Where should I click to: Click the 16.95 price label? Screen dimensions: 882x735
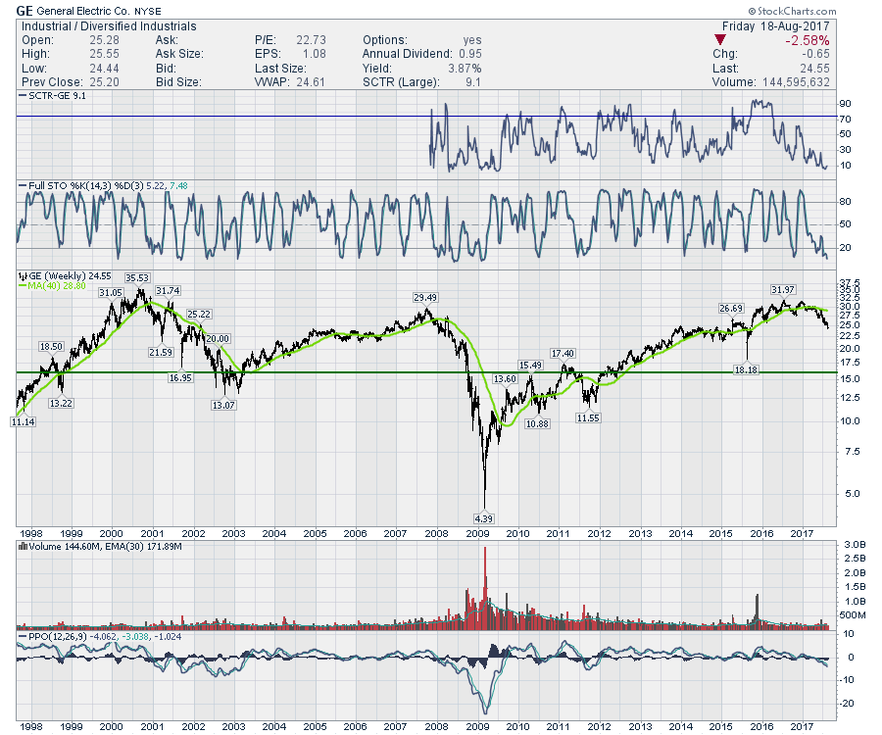click(x=180, y=378)
